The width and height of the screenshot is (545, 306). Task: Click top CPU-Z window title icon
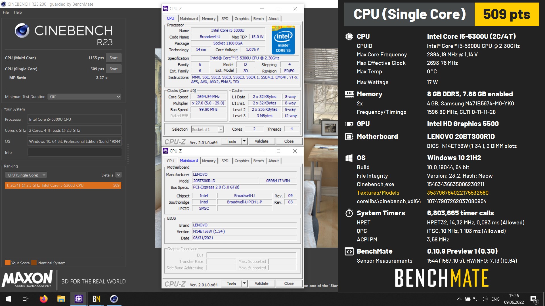(x=165, y=8)
